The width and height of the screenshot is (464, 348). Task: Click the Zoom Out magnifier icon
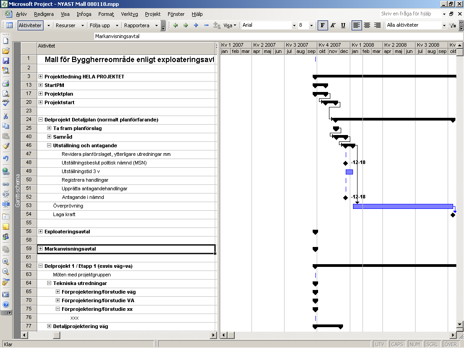click(5, 272)
